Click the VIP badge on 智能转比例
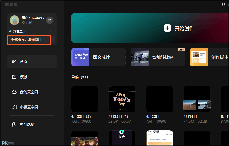The width and height of the screenshot is (229, 146). [181, 50]
